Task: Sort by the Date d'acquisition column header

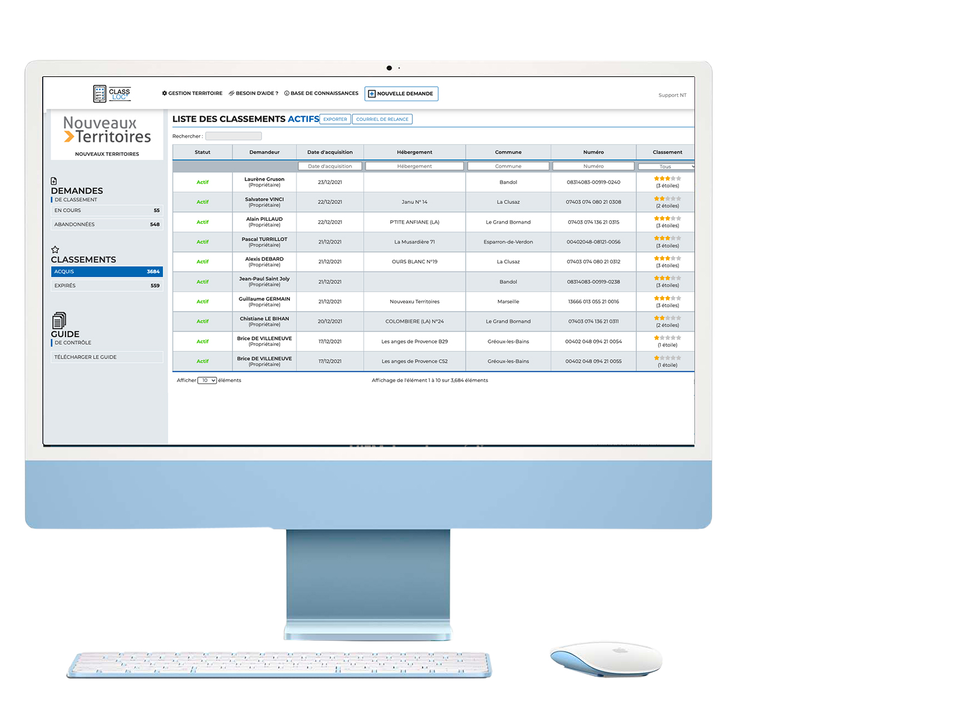Action: (x=329, y=152)
